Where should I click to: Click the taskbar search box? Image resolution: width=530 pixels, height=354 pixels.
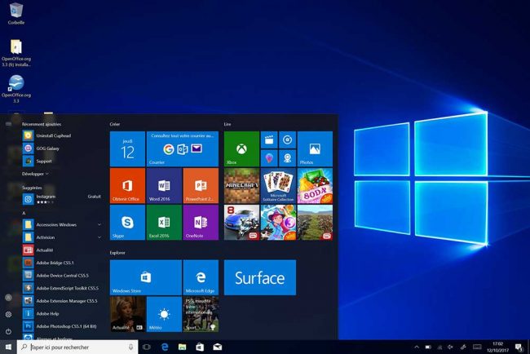77,347
